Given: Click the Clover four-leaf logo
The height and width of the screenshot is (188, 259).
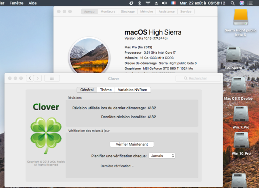Looking at the screenshot, I should pos(46,135).
